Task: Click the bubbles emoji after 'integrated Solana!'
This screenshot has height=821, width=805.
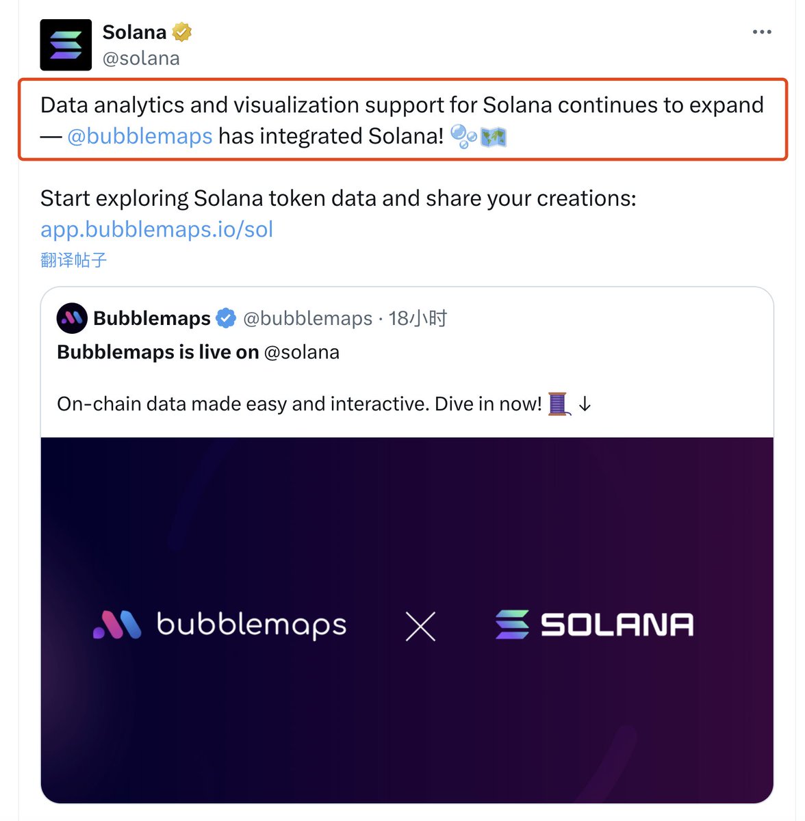Action: 463,136
